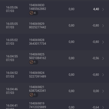
Task: Open the chevron for the 16:05:02 row
Action: point(103,42)
